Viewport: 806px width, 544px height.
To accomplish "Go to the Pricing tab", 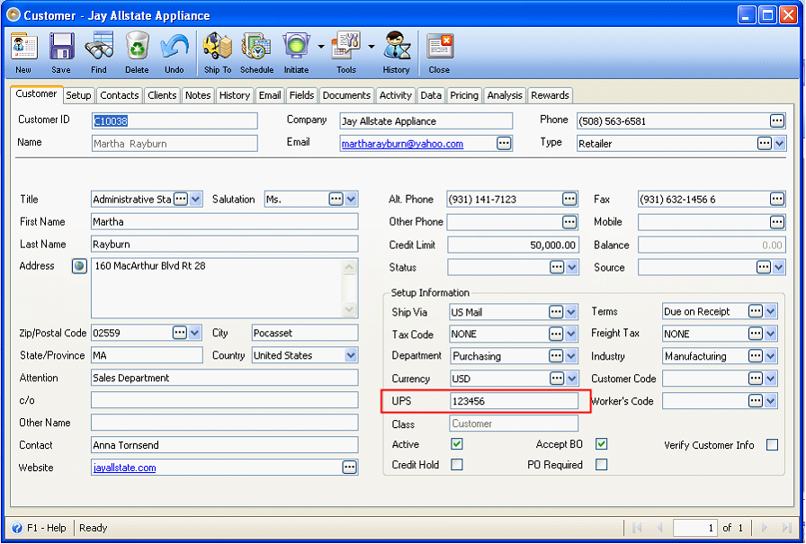I will 464,95.
